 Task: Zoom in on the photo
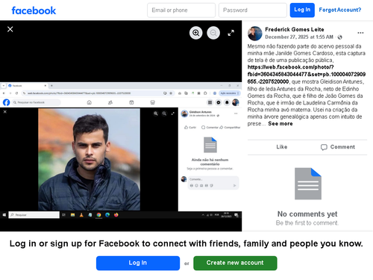pos(196,33)
